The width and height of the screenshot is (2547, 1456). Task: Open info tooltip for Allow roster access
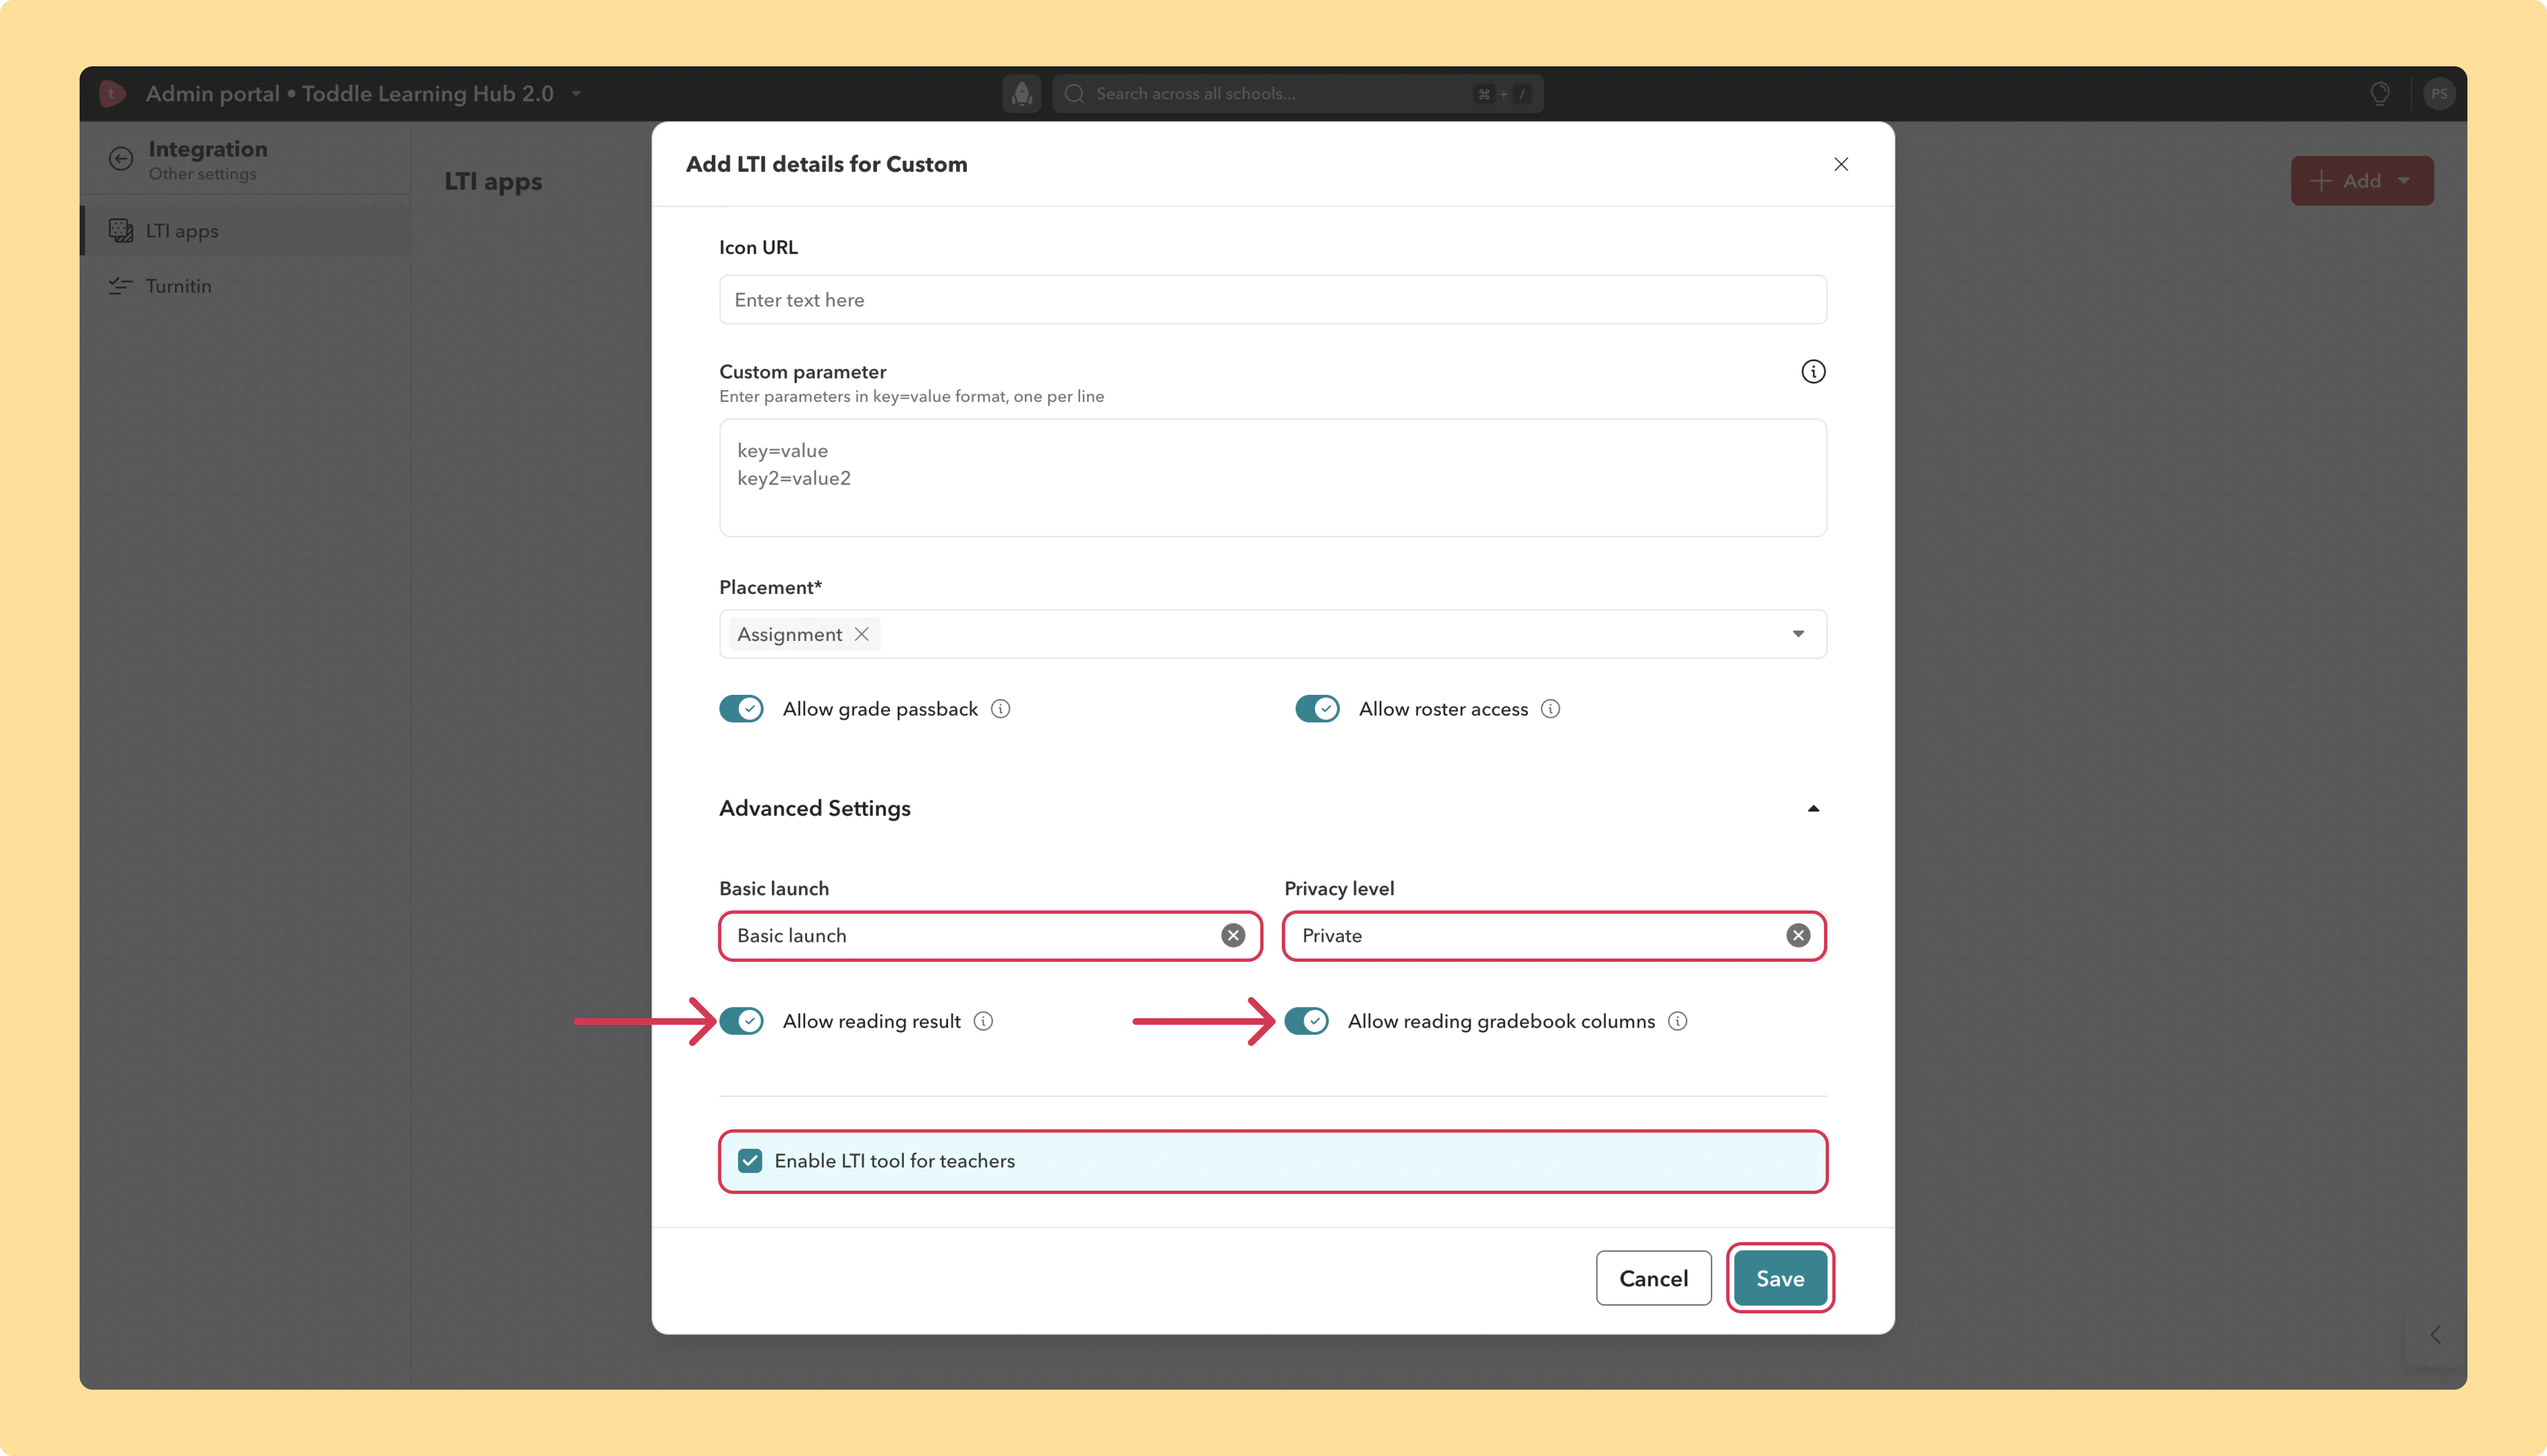pos(1550,709)
